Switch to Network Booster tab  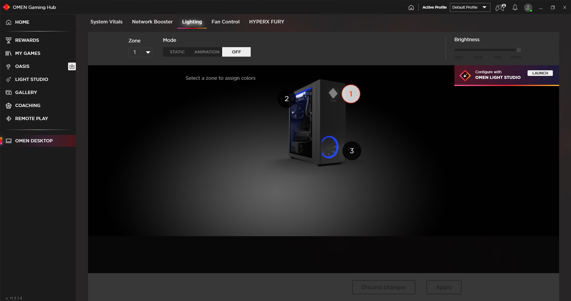[x=152, y=22]
